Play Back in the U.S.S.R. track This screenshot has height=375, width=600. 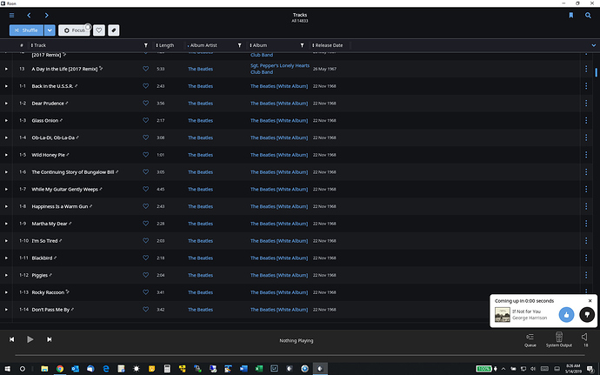pyautogui.click(x=6, y=86)
